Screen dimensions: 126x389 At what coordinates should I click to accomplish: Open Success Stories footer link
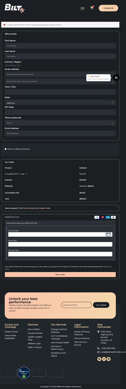click(x=35, y=333)
